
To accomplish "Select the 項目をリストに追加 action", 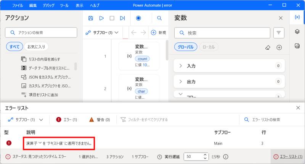I will click(x=40, y=95).
